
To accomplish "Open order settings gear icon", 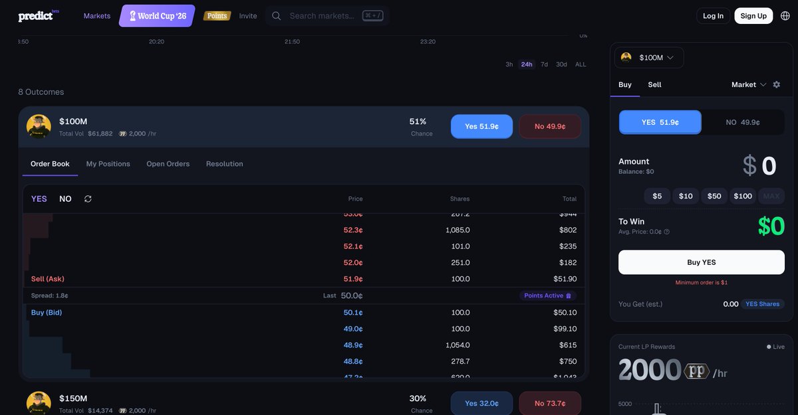I will click(x=776, y=84).
